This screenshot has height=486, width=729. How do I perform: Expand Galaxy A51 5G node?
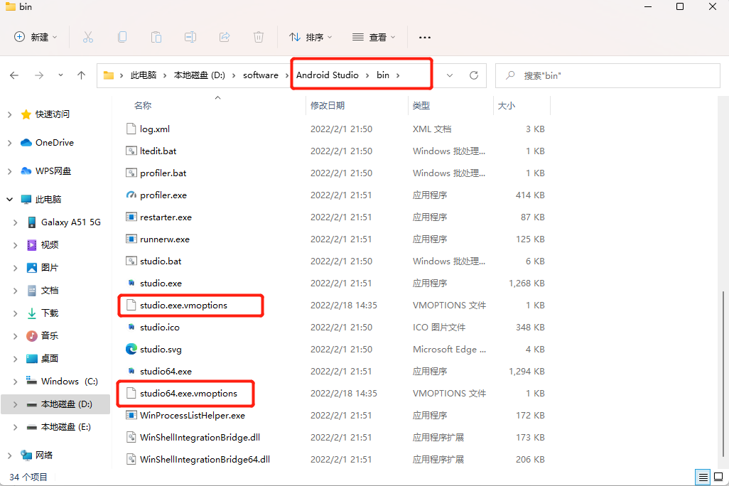click(16, 223)
